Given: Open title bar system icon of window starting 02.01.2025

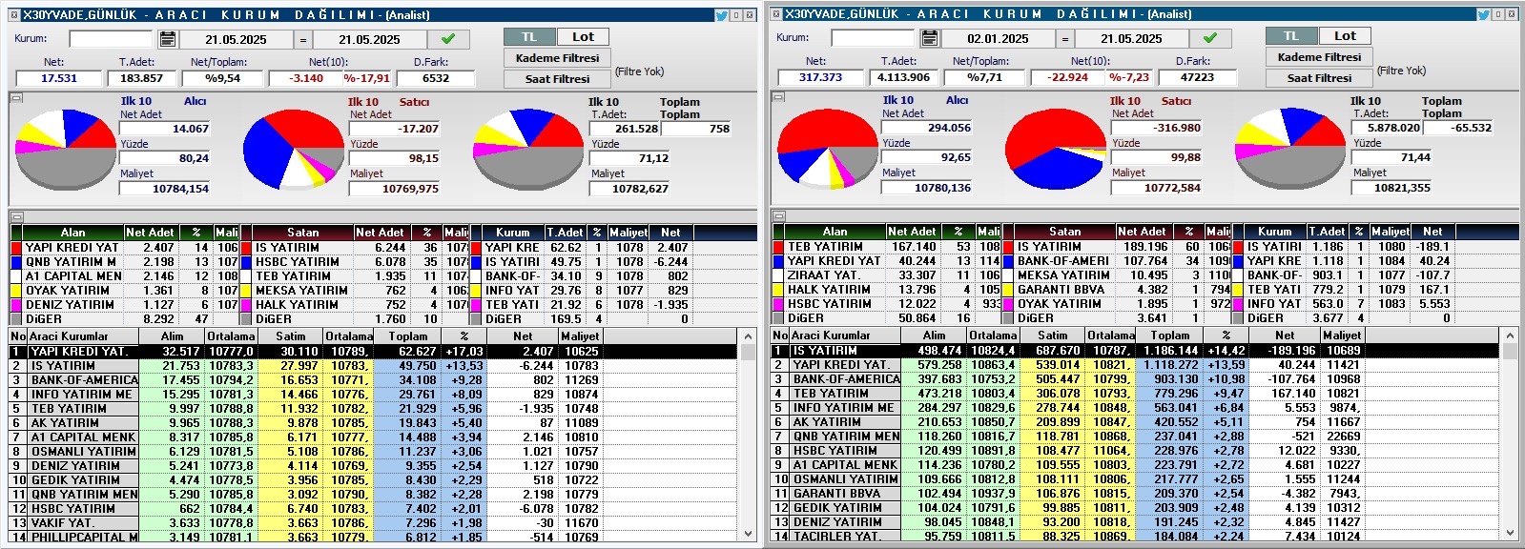Looking at the screenshot, I should tap(776, 14).
